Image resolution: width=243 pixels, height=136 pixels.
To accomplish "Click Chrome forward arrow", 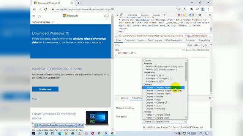I will tap(40, 9).
